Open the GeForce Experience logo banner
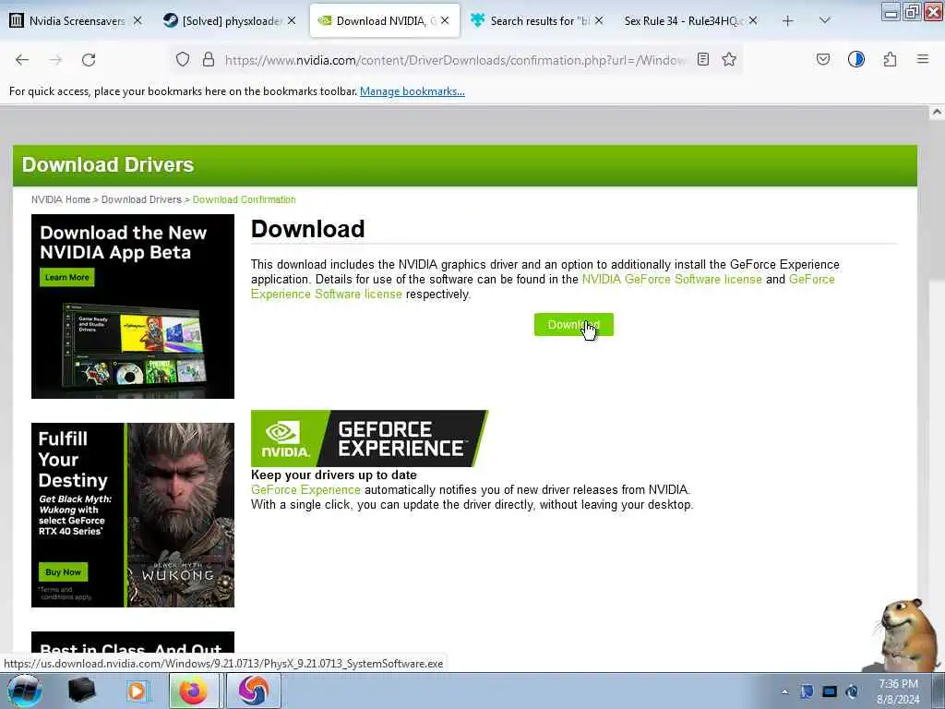The height and width of the screenshot is (709, 945). click(369, 439)
